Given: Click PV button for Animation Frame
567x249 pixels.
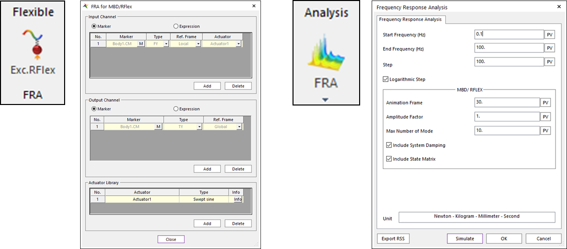Looking at the screenshot, I should pos(545,103).
